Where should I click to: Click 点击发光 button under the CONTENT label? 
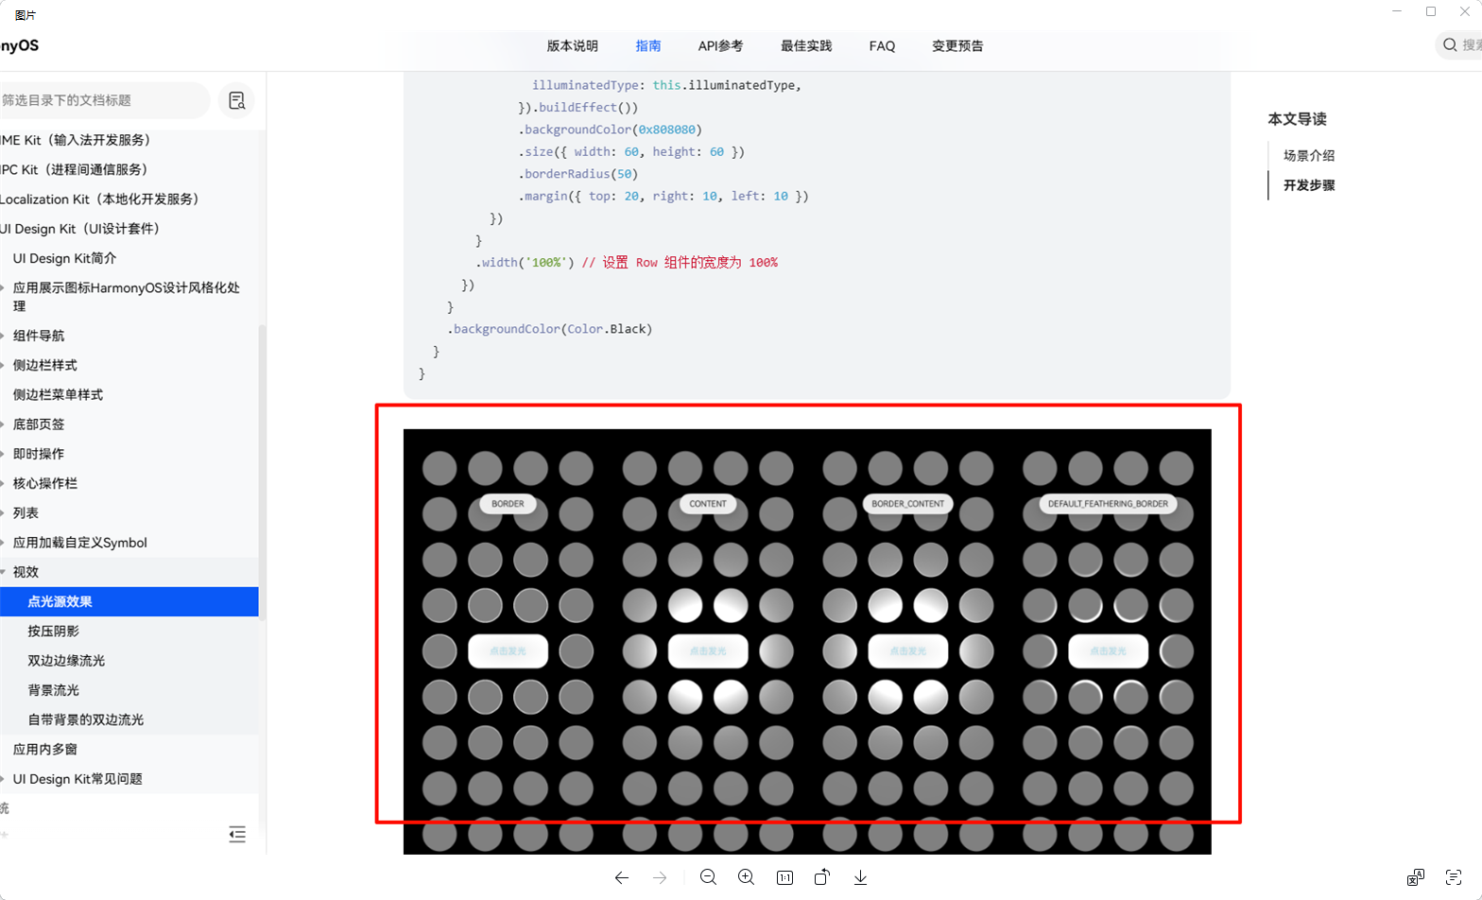click(x=708, y=651)
